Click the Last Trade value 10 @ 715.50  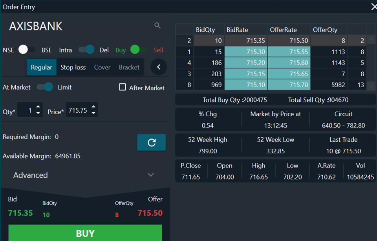[343, 151]
